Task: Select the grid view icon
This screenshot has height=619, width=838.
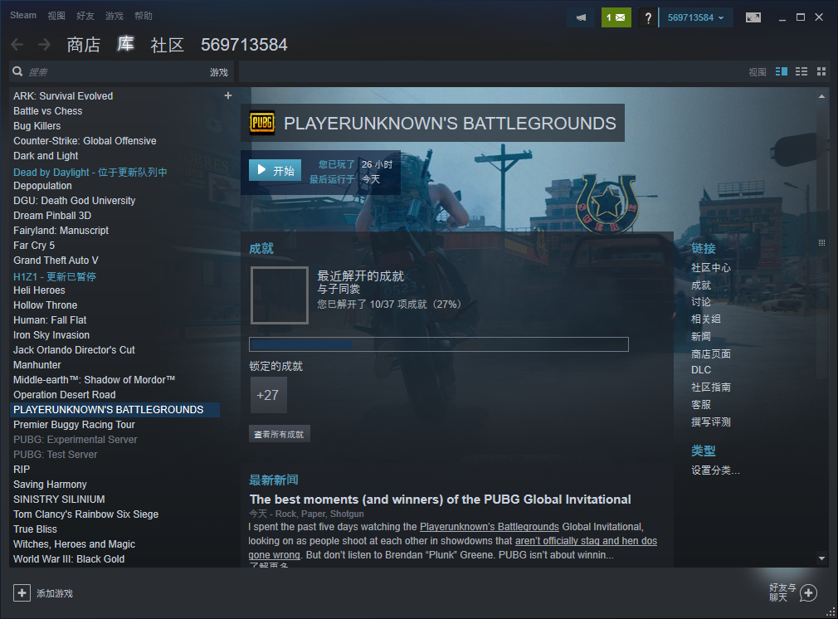Action: point(821,71)
